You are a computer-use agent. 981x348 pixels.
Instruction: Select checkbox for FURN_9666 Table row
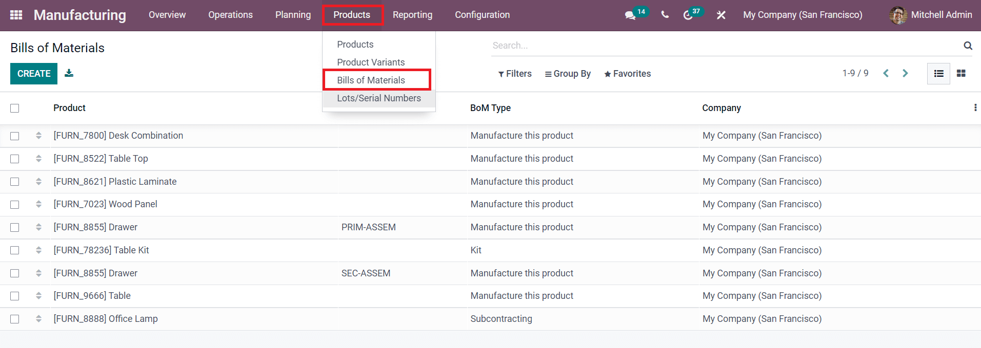click(x=14, y=296)
